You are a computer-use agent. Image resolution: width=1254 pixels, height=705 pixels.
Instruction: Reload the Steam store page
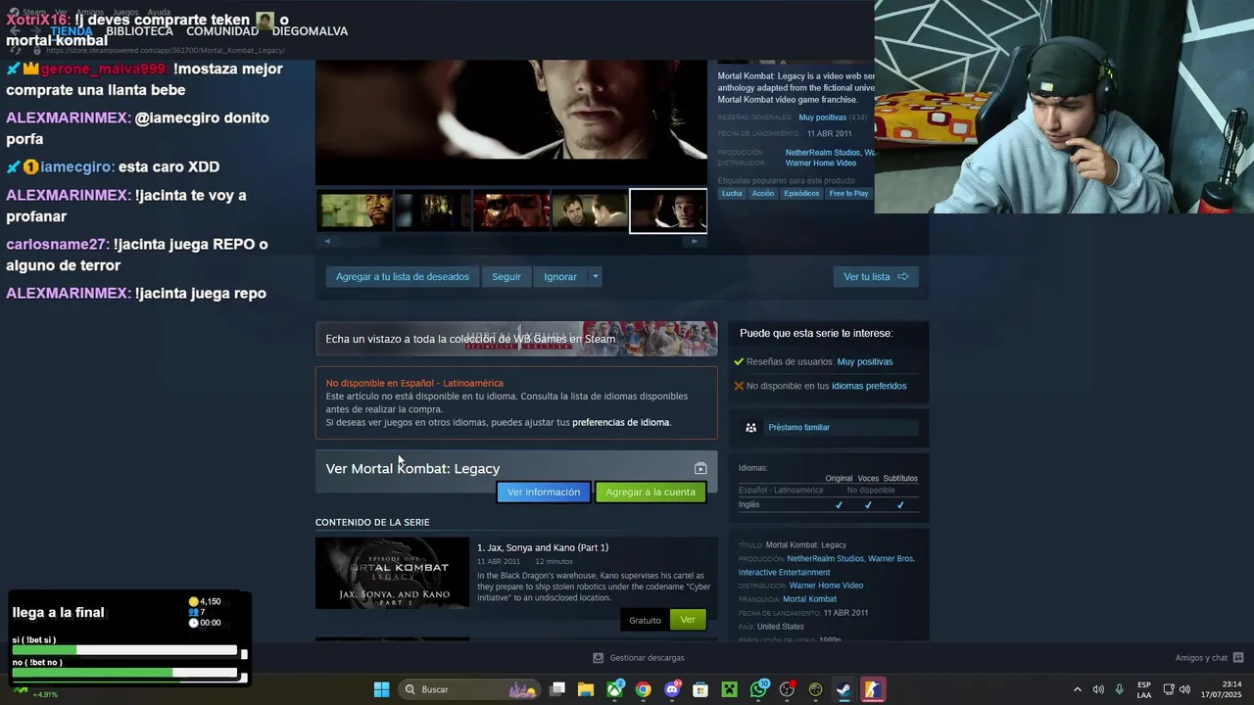[x=16, y=50]
